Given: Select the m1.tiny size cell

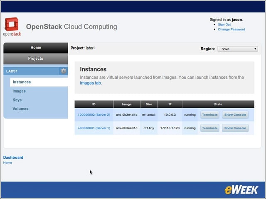Looking at the screenshot, I should tap(149, 128).
